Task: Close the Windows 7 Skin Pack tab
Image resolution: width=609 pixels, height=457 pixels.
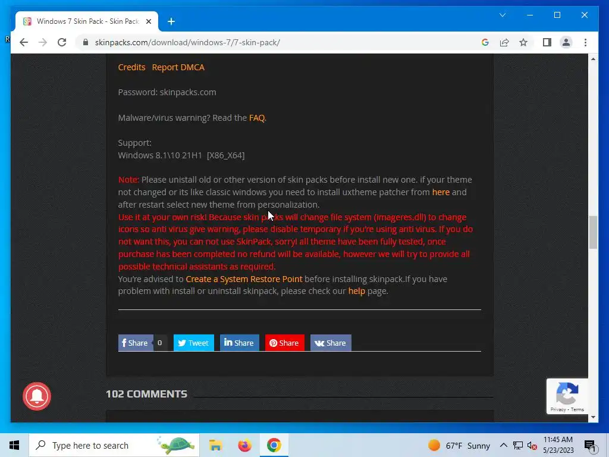Action: [x=148, y=21]
